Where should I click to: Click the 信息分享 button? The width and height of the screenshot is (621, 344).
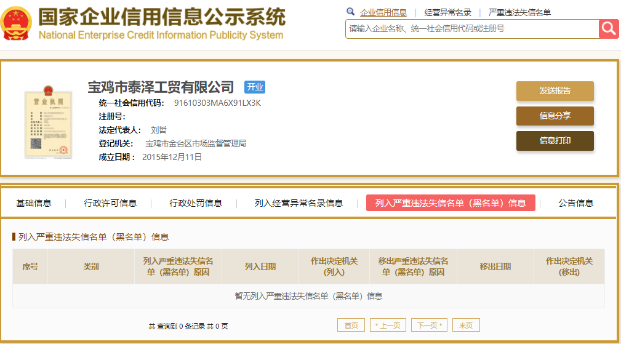(x=555, y=116)
